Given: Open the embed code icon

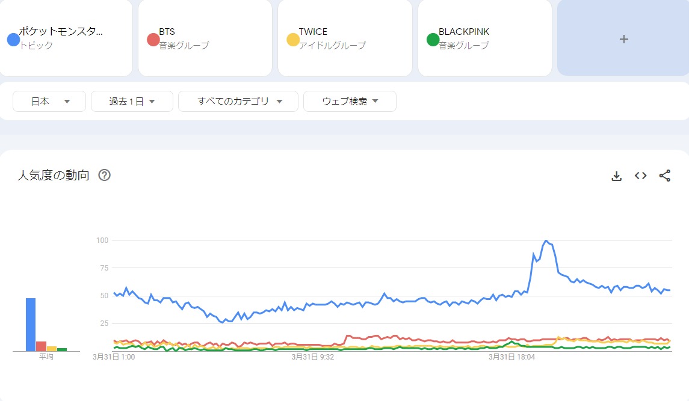Looking at the screenshot, I should pos(640,176).
